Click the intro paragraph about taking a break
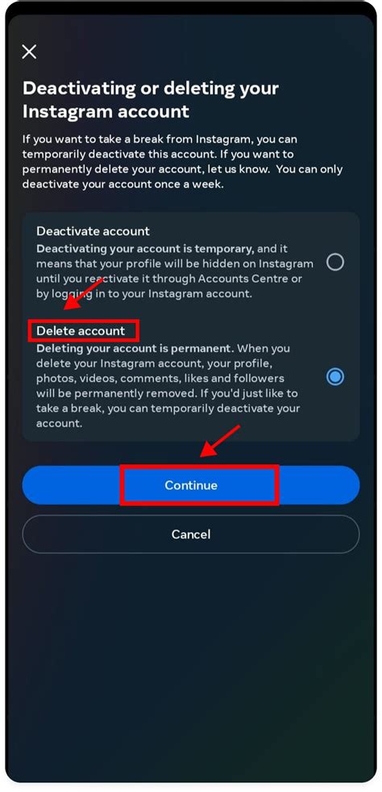Viewport: 382px width, 792px height. pyautogui.click(x=182, y=161)
